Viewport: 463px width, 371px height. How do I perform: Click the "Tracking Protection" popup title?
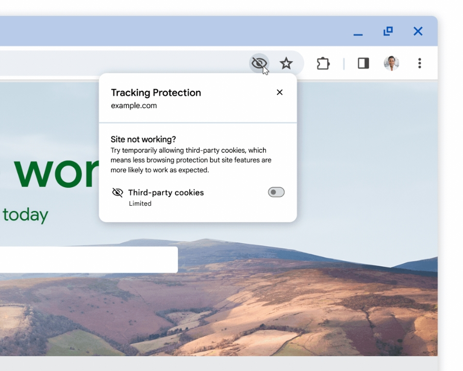pos(156,93)
